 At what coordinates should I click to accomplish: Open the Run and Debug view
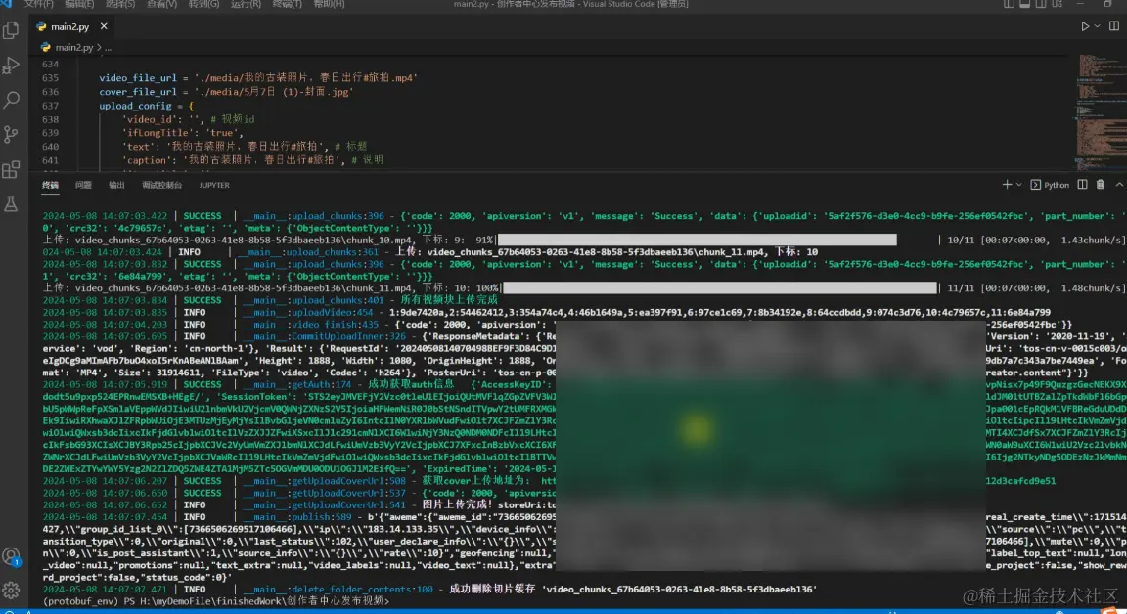(x=11, y=65)
